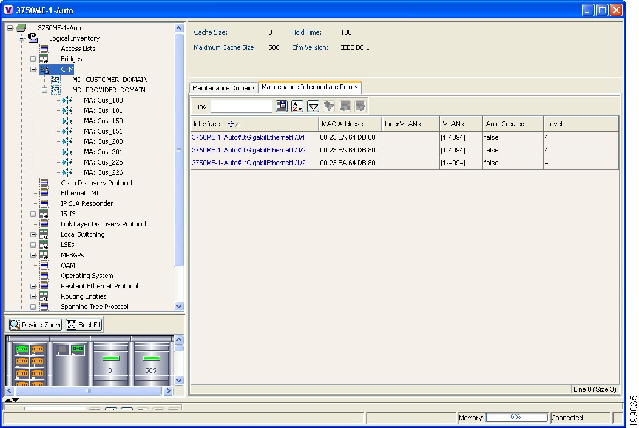Click the device view scroll right arrow
The height and width of the screenshot is (428, 639).
pos(168,390)
